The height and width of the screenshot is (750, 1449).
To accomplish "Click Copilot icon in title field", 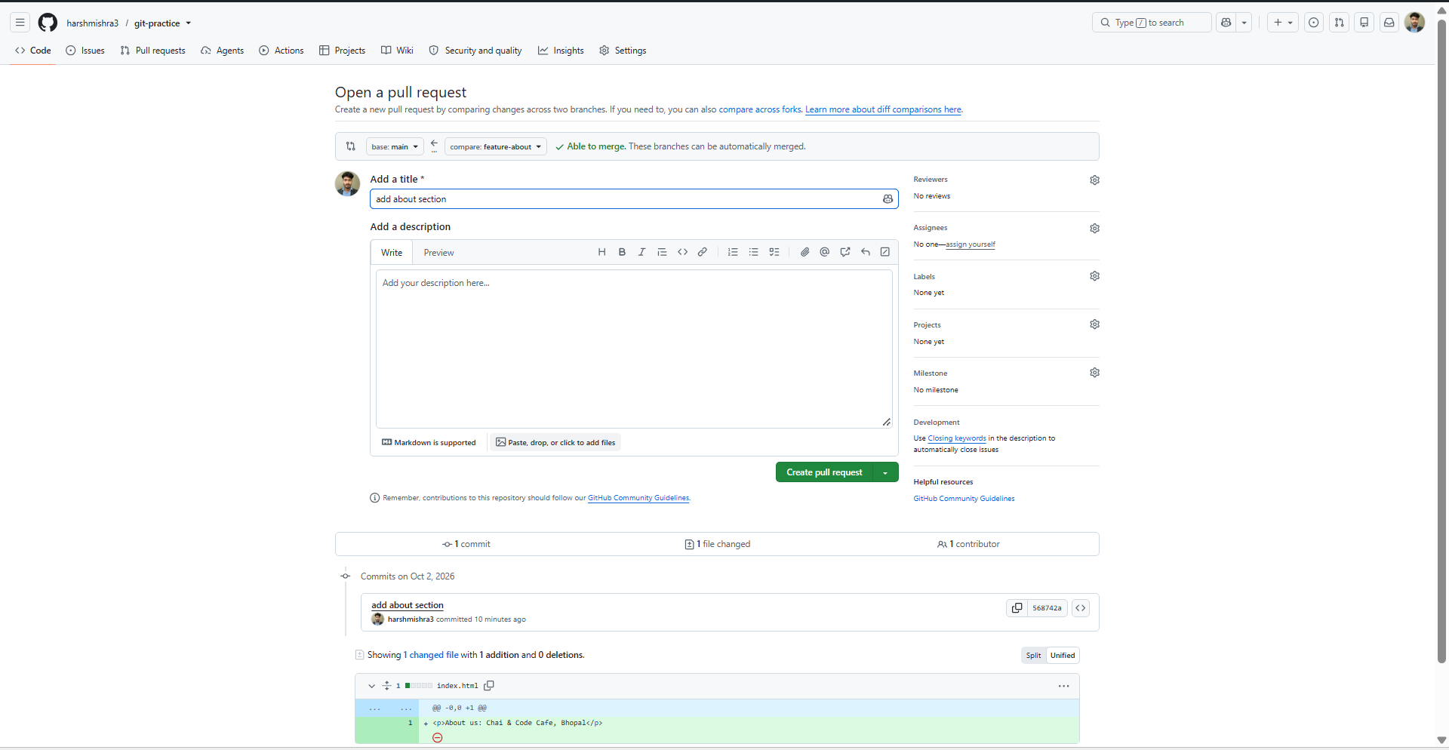I will (x=888, y=199).
